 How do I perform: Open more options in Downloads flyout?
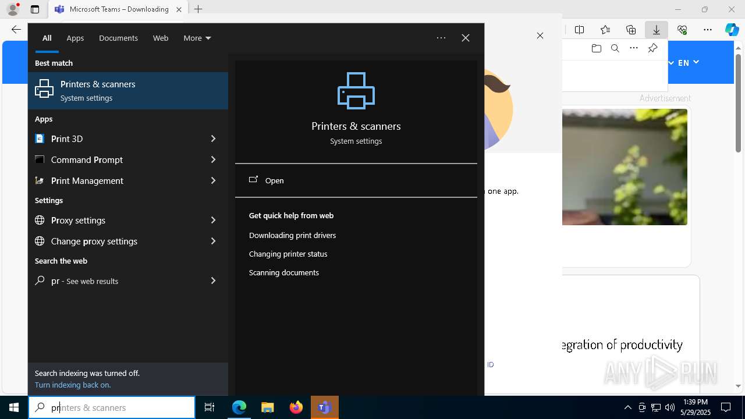point(634,48)
